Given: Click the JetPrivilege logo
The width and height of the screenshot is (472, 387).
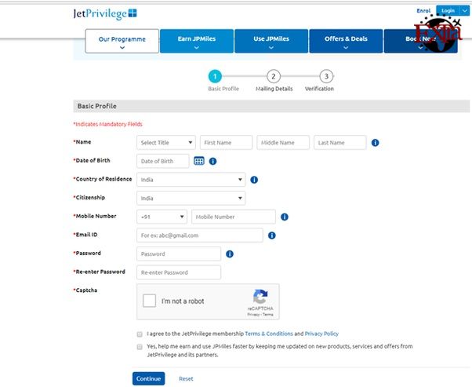Looking at the screenshot, I should pyautogui.click(x=105, y=13).
